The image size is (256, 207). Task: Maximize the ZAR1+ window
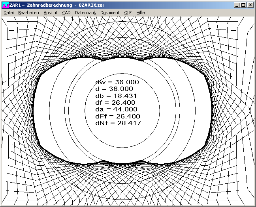tap(243, 5)
